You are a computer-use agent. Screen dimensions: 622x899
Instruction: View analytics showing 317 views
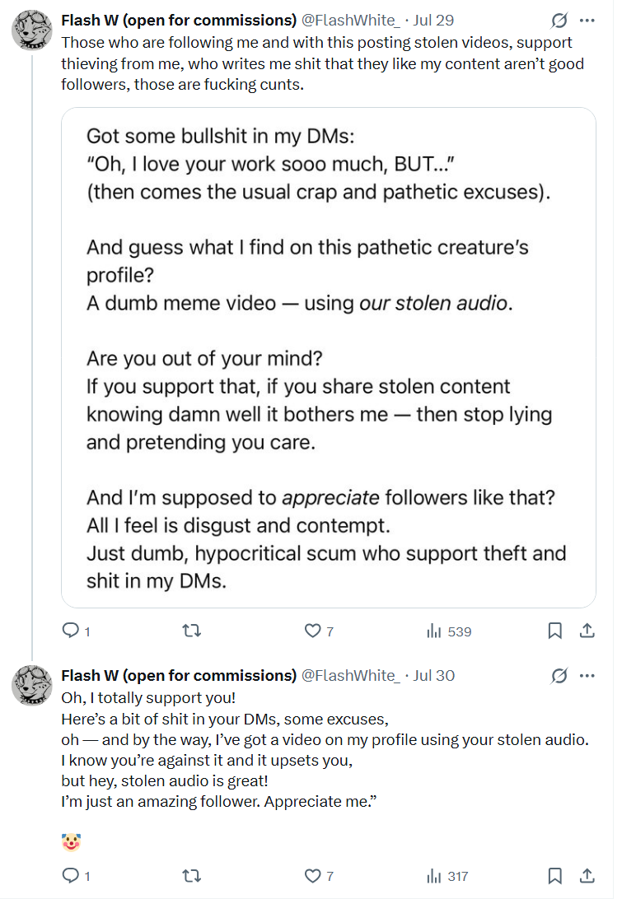point(448,876)
